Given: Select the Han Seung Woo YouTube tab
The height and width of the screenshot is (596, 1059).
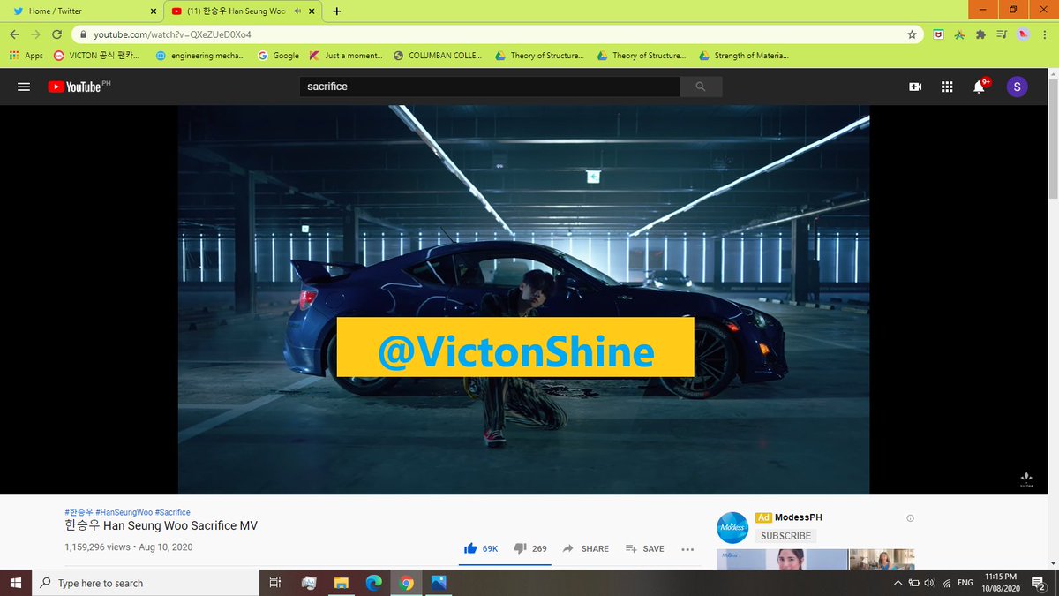Looking at the screenshot, I should click(x=243, y=11).
